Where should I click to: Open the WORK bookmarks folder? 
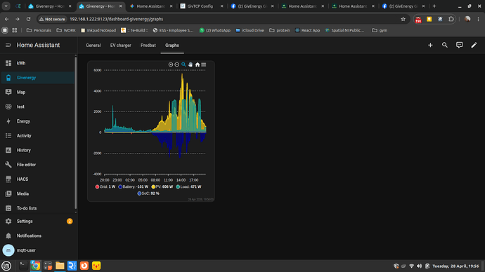tap(66, 30)
